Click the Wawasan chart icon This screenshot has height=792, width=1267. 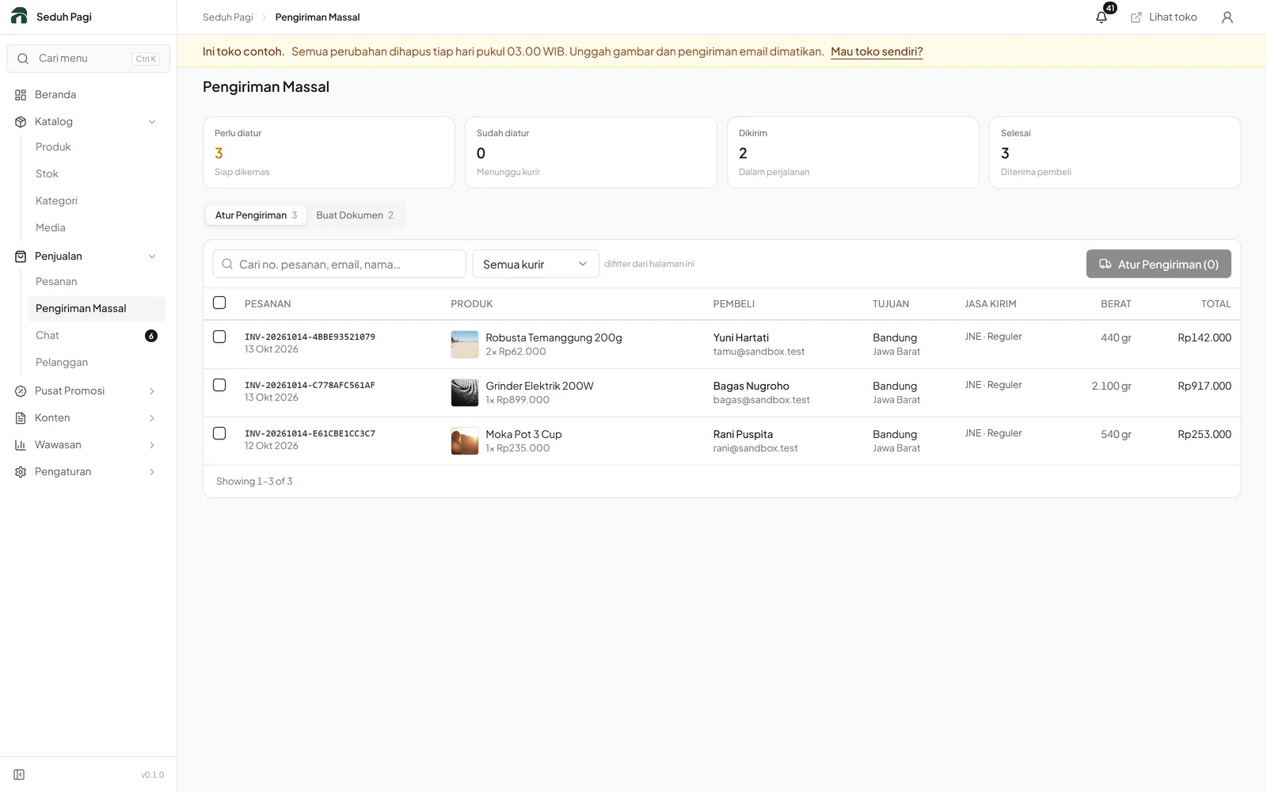21,445
